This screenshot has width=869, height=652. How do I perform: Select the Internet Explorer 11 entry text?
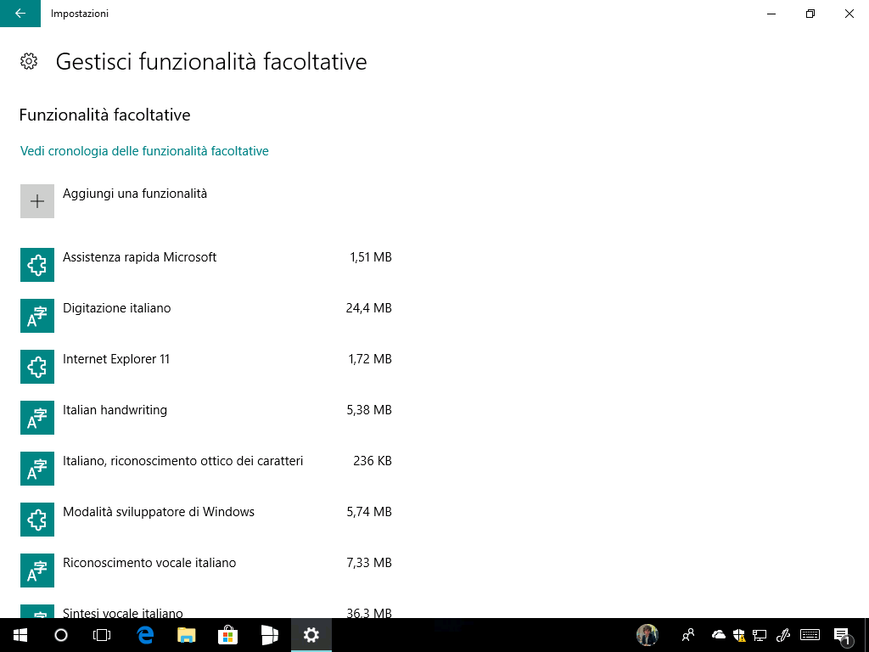(115, 359)
